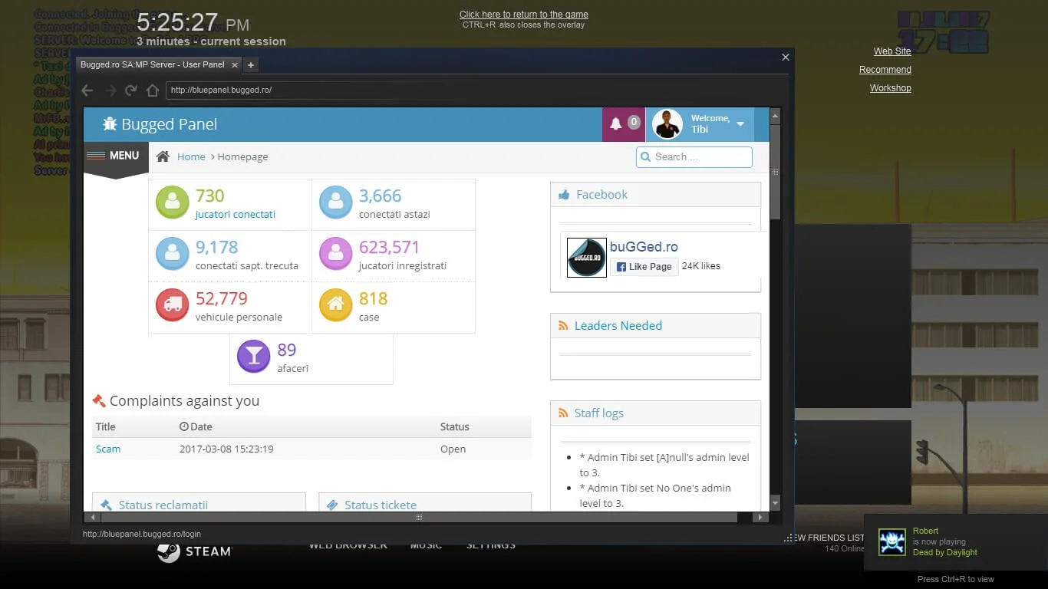
Task: Click the breadcrumb home icon
Action: tap(163, 156)
